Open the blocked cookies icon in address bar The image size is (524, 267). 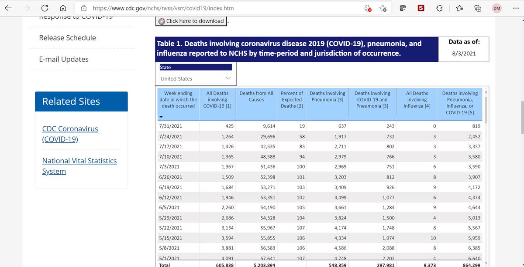pyautogui.click(x=368, y=8)
